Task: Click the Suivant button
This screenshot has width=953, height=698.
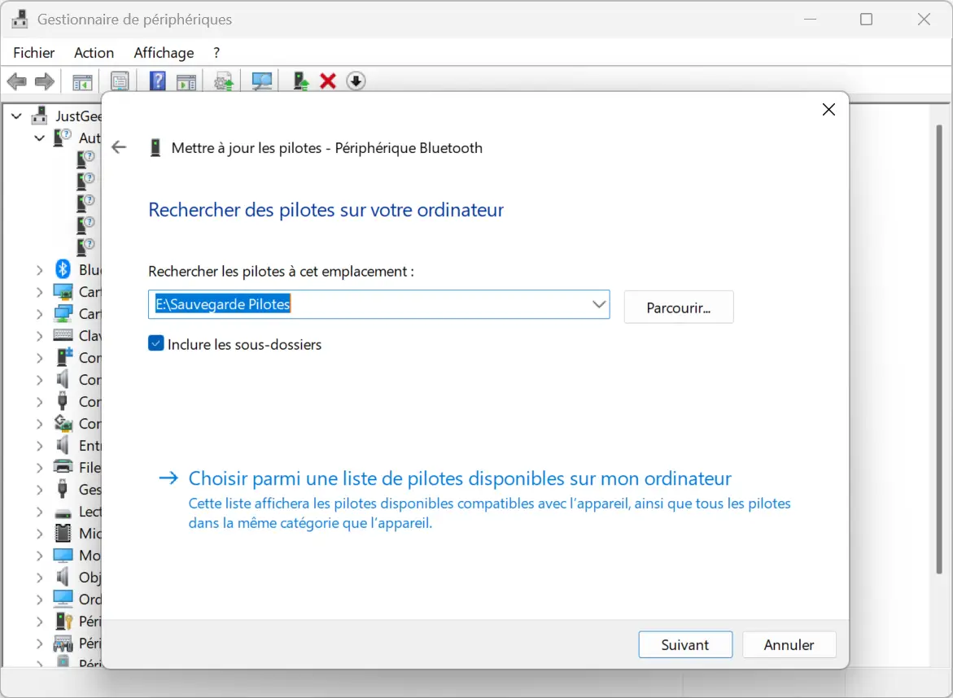Action: click(x=685, y=644)
